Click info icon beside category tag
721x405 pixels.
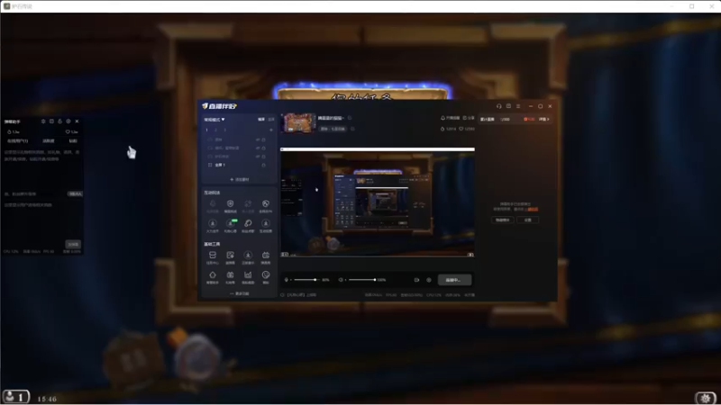click(x=352, y=129)
